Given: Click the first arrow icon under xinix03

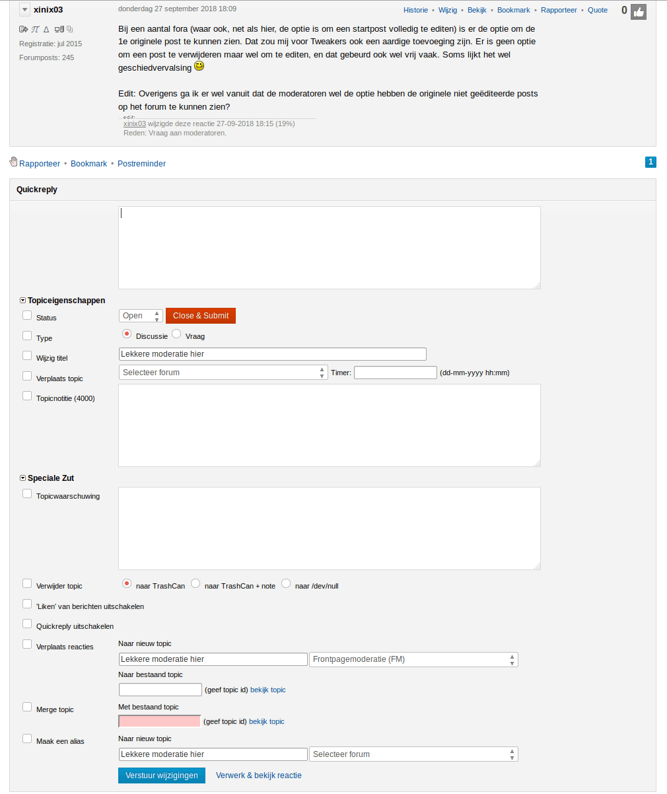Looking at the screenshot, I should tap(23, 30).
